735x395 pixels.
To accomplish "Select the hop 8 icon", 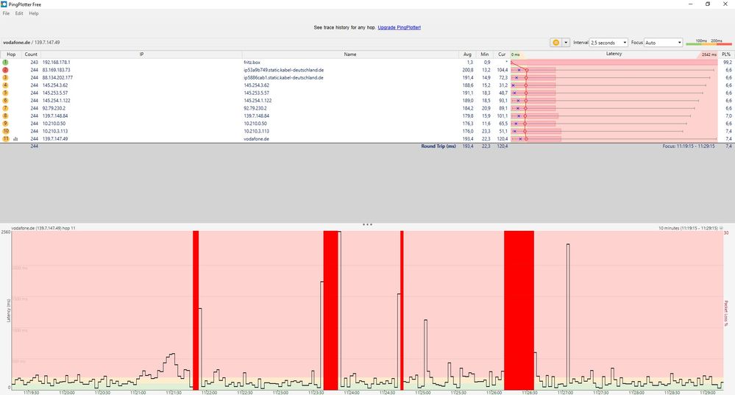I will click(x=5, y=115).
